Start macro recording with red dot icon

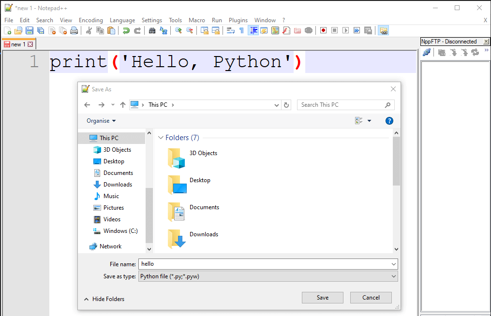tap(324, 30)
